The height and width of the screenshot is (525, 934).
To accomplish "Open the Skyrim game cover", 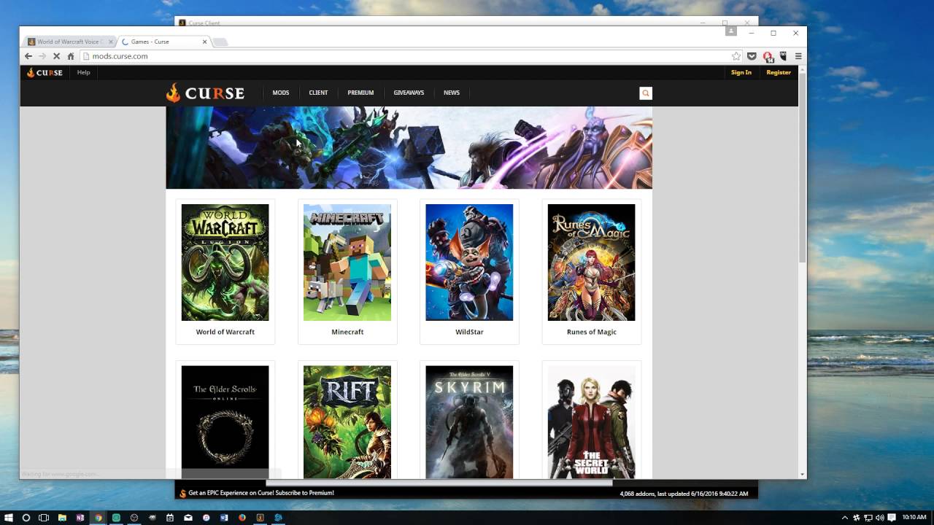I will pyautogui.click(x=469, y=422).
